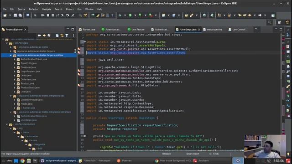The height and width of the screenshot is (164, 292).
Task: Click the Open Perspective icon
Action: [x=279, y=22]
